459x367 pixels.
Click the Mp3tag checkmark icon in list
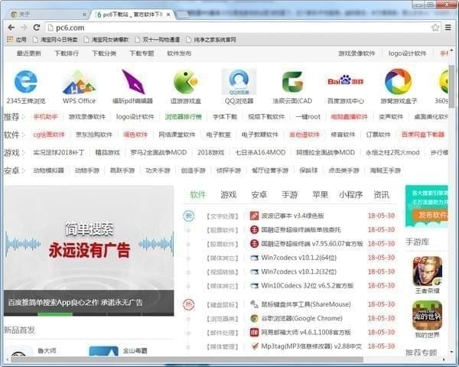(x=254, y=346)
